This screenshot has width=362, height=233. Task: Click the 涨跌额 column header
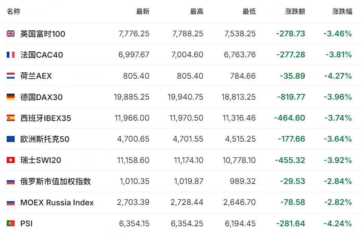click(295, 11)
